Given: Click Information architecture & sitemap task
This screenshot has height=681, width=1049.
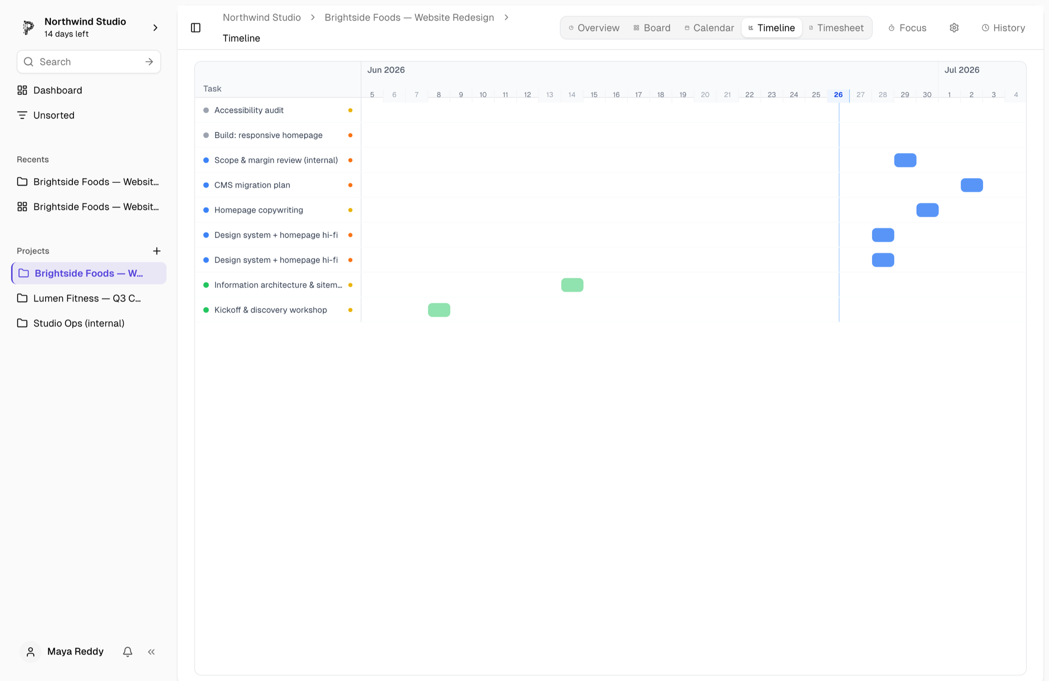Looking at the screenshot, I should tap(278, 285).
